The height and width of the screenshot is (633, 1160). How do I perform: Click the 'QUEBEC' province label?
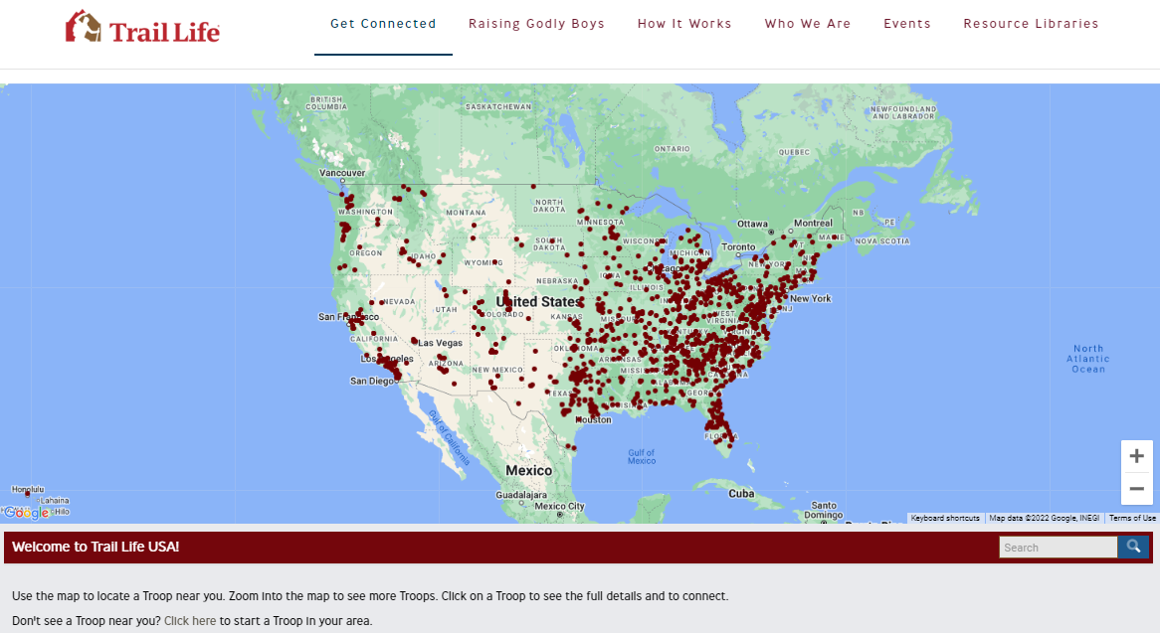point(794,152)
